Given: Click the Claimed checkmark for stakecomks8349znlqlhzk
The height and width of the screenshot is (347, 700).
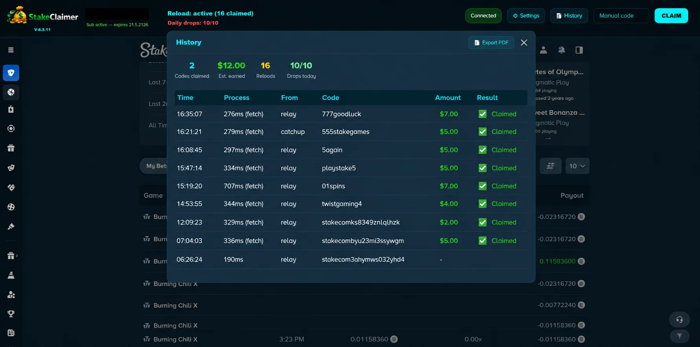Looking at the screenshot, I should pyautogui.click(x=482, y=222).
